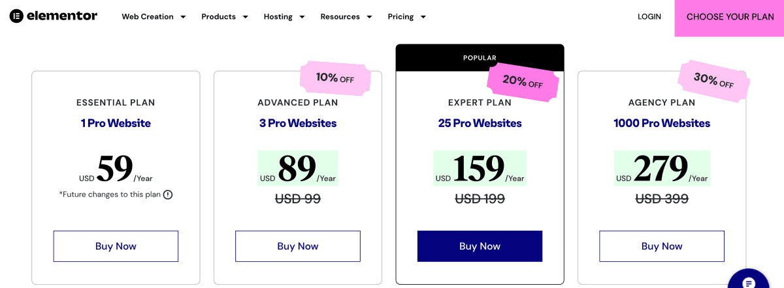Expand the Web Creation dropdown arrow
This screenshot has height=288, width=784.
tap(183, 17)
